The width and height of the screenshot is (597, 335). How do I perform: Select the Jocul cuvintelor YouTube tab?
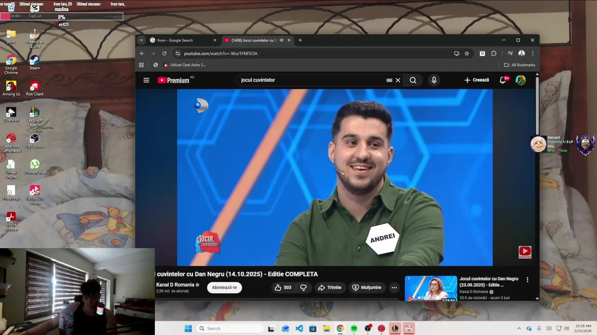tap(257, 40)
